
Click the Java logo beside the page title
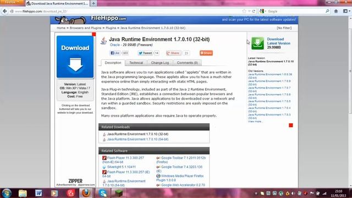point(103,41)
